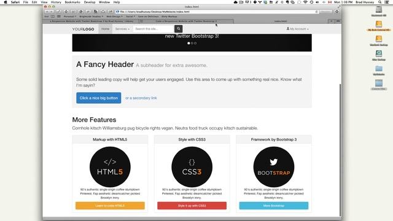Click the blue More Bootstrap button
This screenshot has width=393, height=221.
[274, 206]
